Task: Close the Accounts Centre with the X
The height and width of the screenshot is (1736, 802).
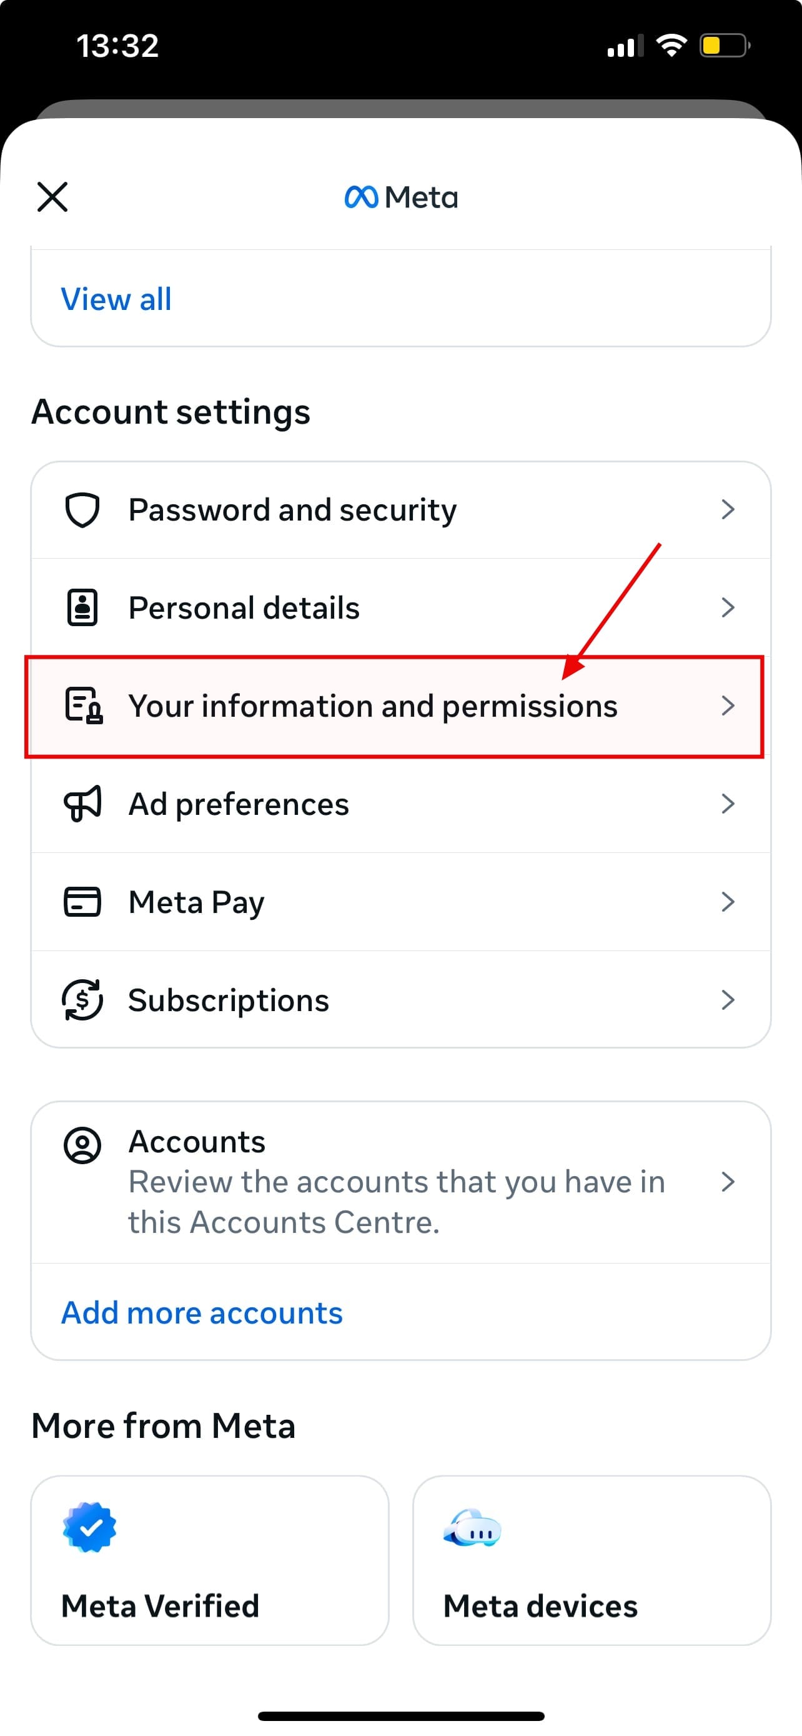Action: [x=52, y=197]
